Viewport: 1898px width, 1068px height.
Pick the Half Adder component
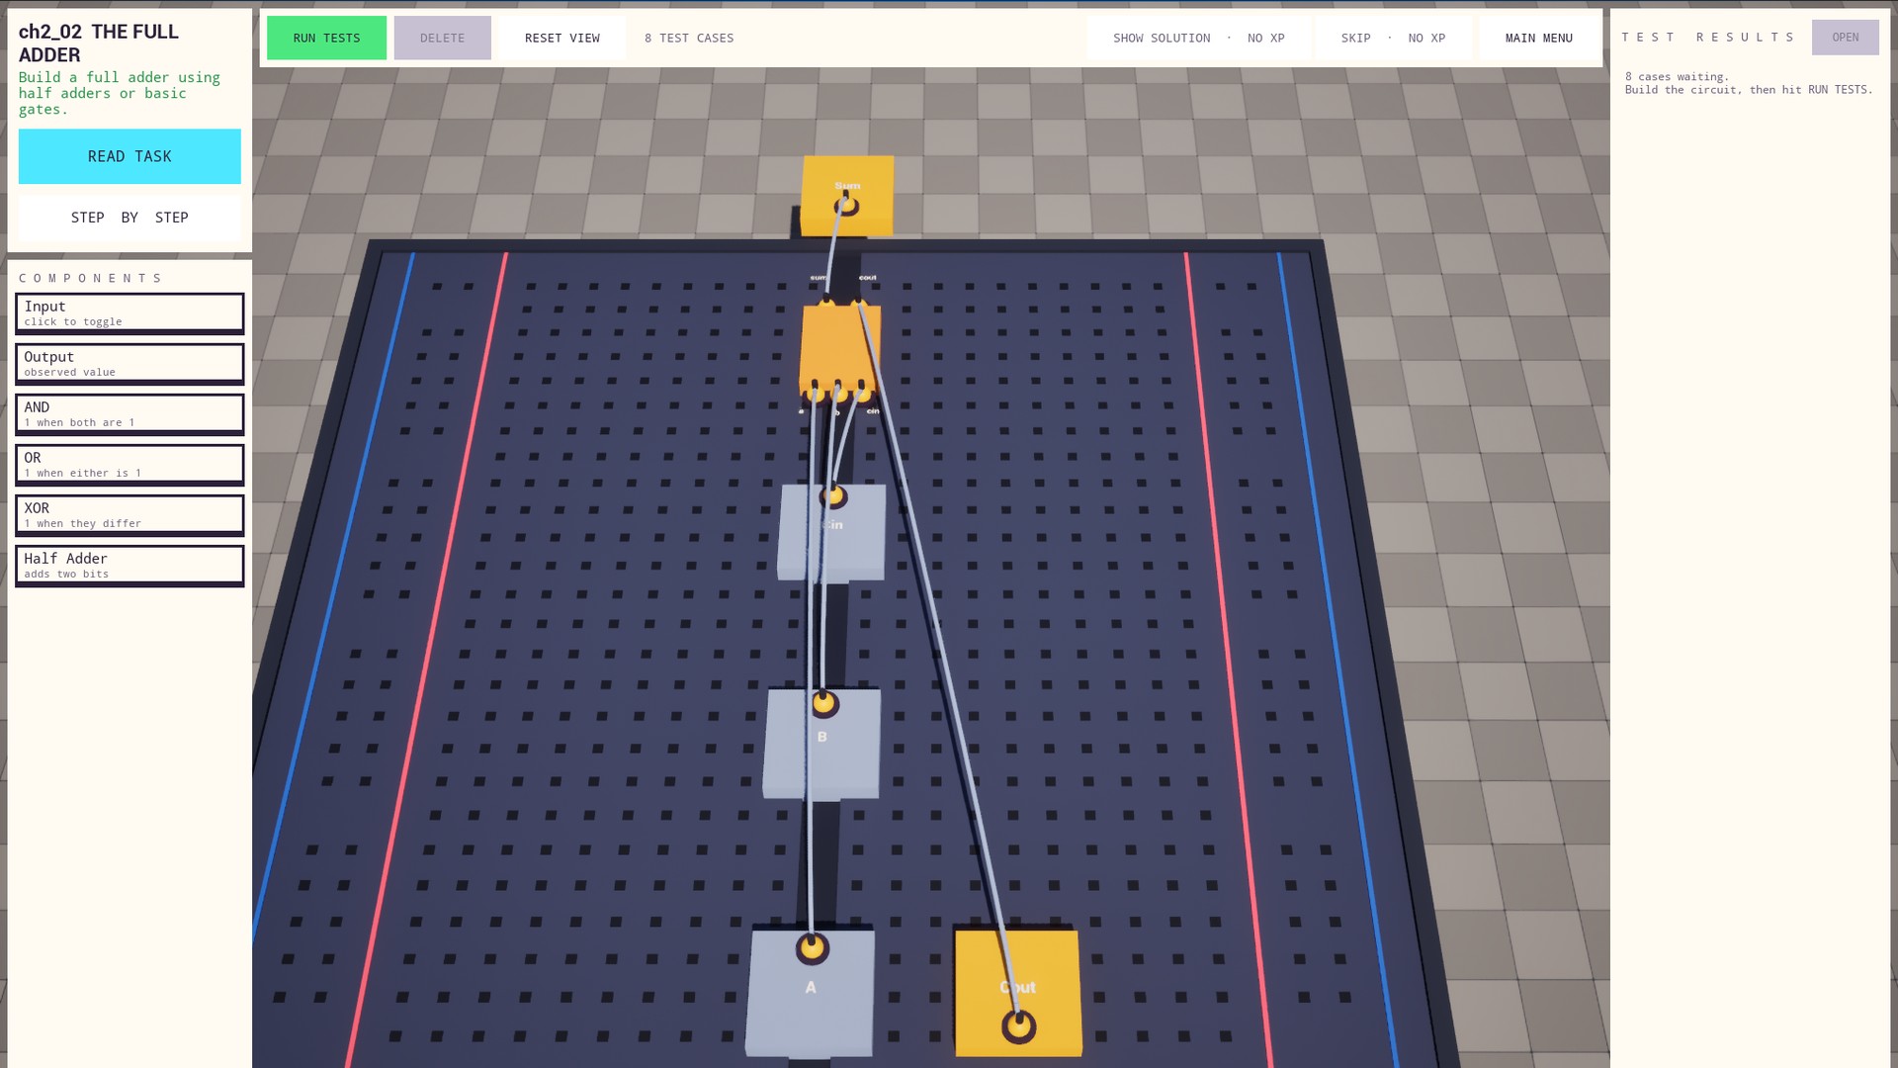[129, 565]
